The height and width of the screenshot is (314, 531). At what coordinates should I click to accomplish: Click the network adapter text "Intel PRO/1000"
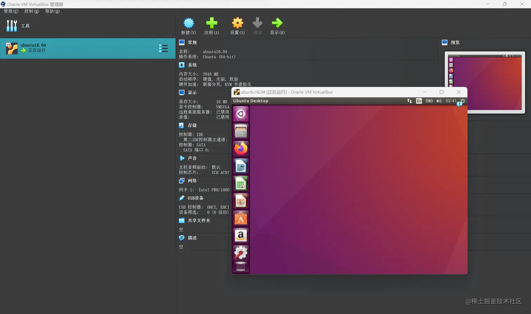[214, 190]
